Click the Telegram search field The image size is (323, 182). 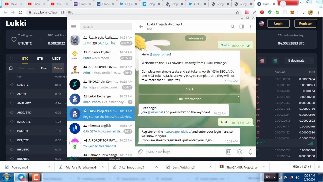click(106, 27)
